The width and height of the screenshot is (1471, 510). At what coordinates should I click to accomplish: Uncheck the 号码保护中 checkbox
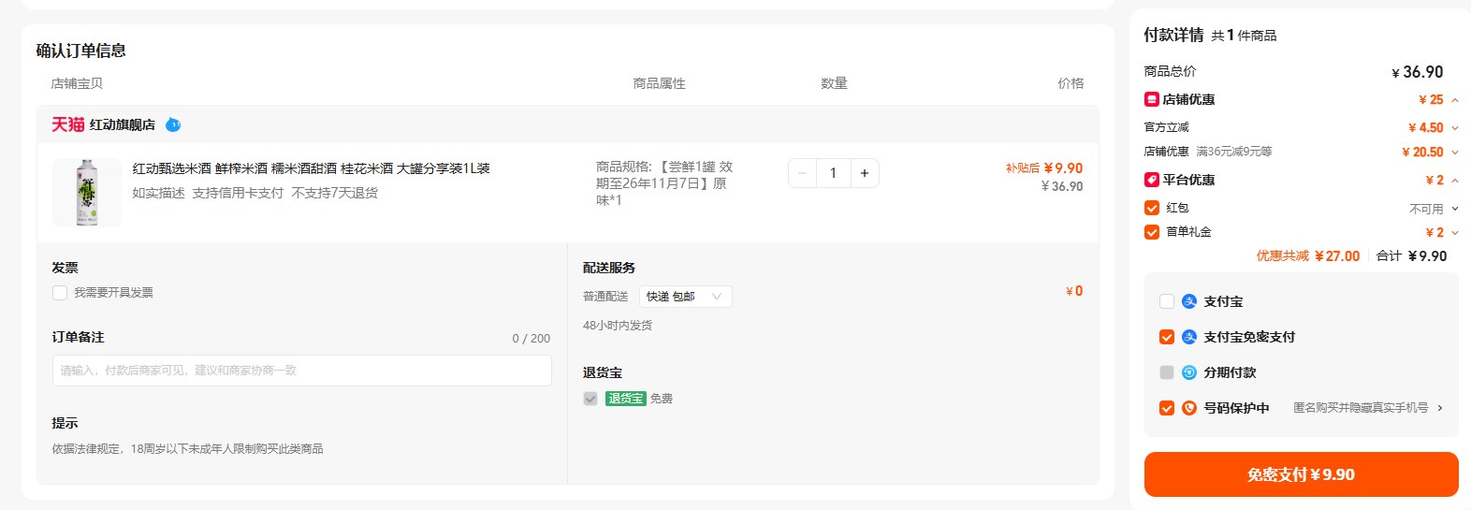point(1167,408)
